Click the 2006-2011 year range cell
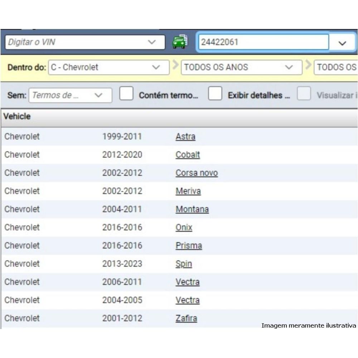 (x=122, y=282)
